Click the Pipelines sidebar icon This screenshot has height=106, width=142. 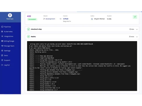[2, 27]
